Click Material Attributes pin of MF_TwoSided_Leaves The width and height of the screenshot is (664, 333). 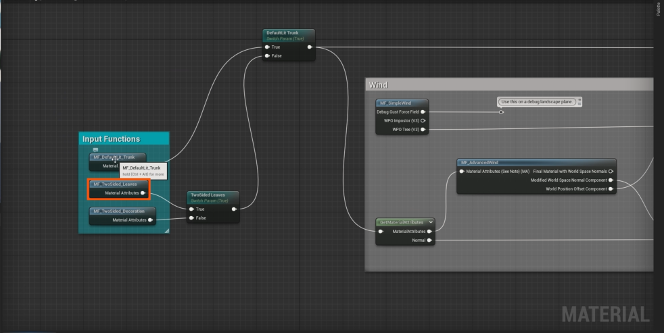(x=143, y=193)
